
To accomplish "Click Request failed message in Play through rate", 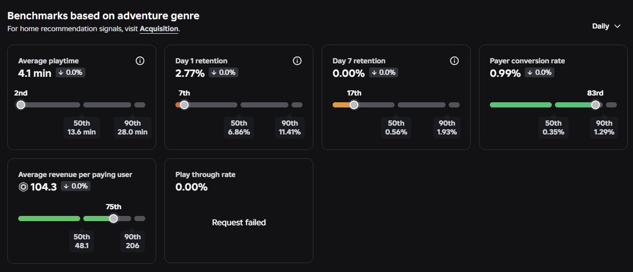I will [x=239, y=223].
